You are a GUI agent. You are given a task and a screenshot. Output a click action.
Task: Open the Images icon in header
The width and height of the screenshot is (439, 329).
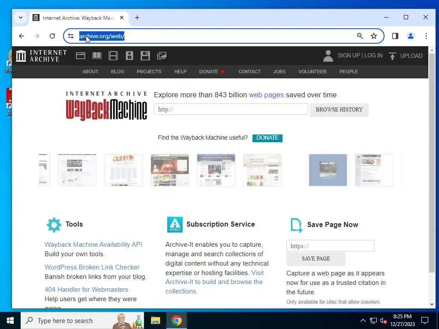coord(162,56)
